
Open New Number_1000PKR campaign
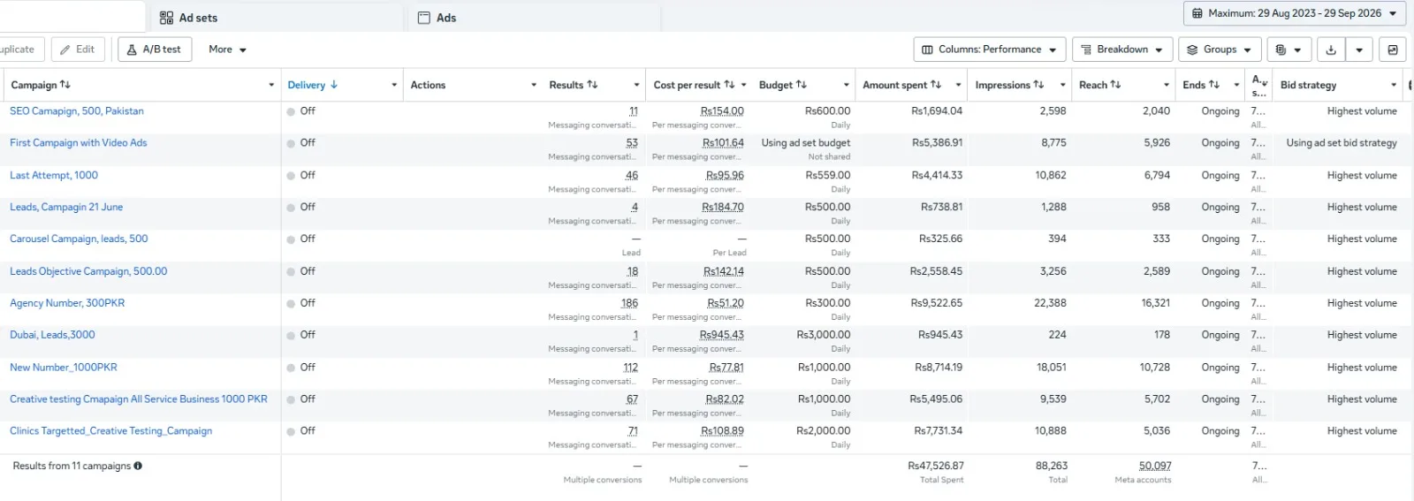(64, 368)
